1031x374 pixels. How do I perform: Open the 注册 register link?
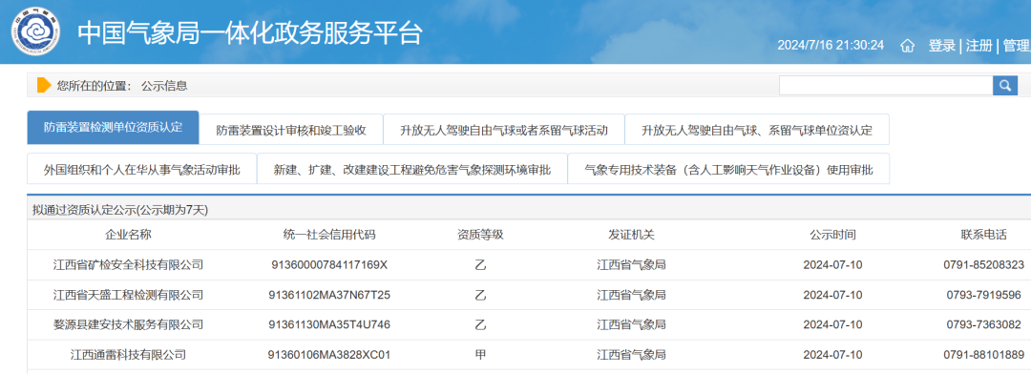979,46
